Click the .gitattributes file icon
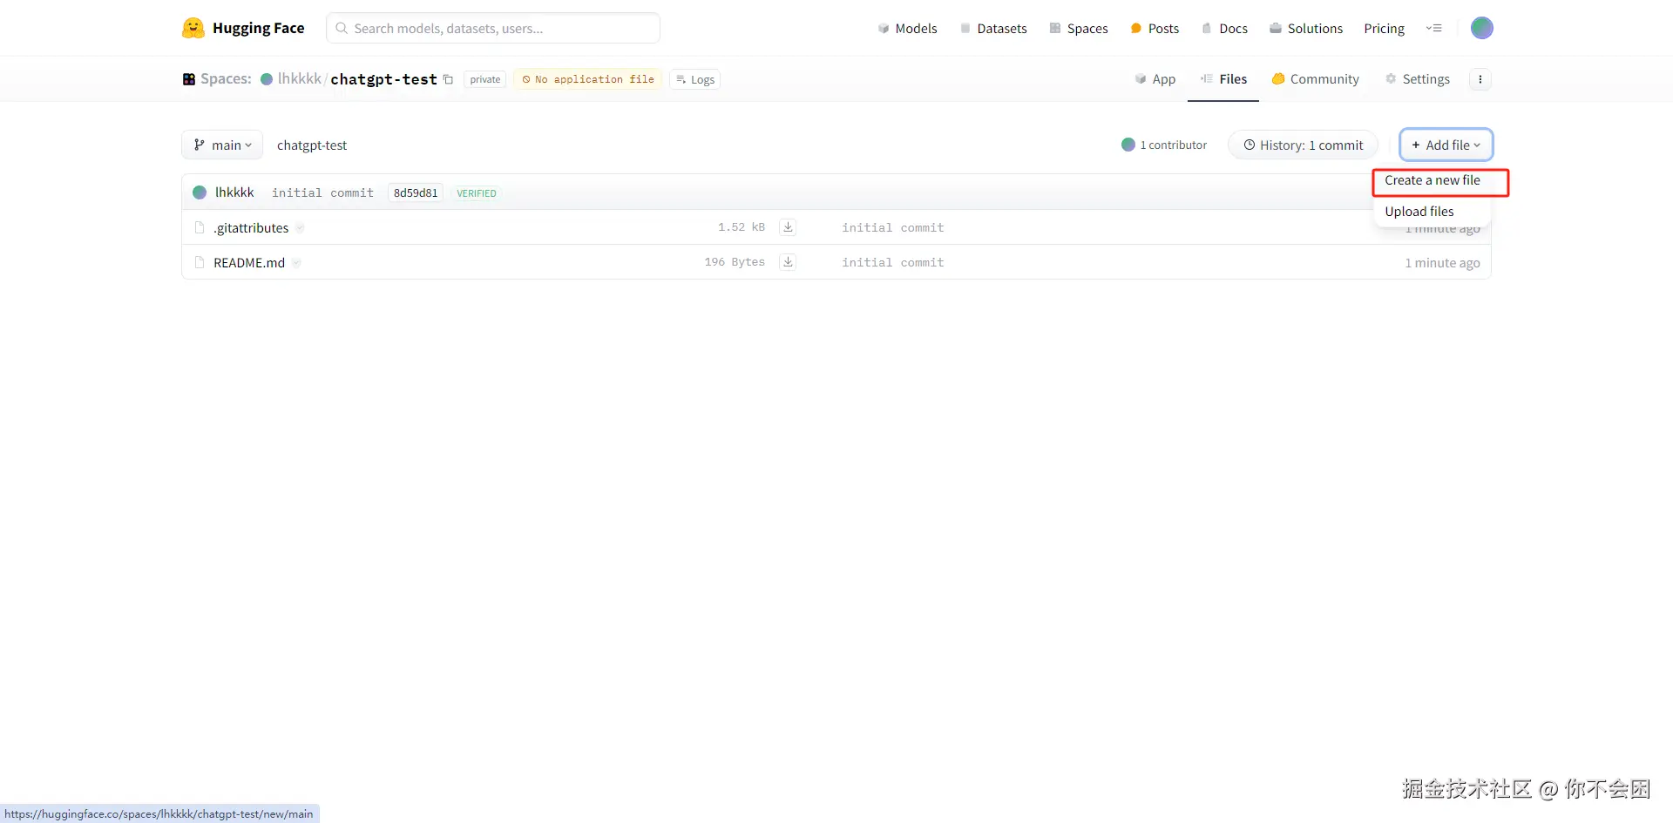Image resolution: width=1673 pixels, height=823 pixels. (x=200, y=227)
